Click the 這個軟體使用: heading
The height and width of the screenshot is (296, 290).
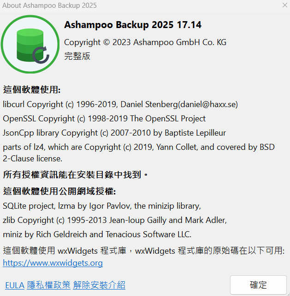[32, 90]
